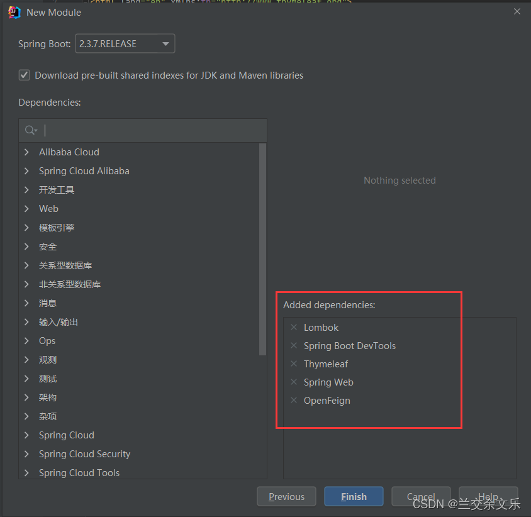Select Thymeleaf in added dependencies list
This screenshot has height=517, width=531.
tap(326, 364)
